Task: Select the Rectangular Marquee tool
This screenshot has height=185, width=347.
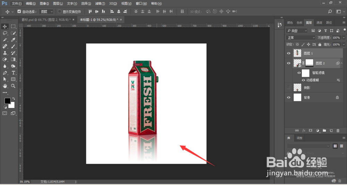Action: coord(13,27)
